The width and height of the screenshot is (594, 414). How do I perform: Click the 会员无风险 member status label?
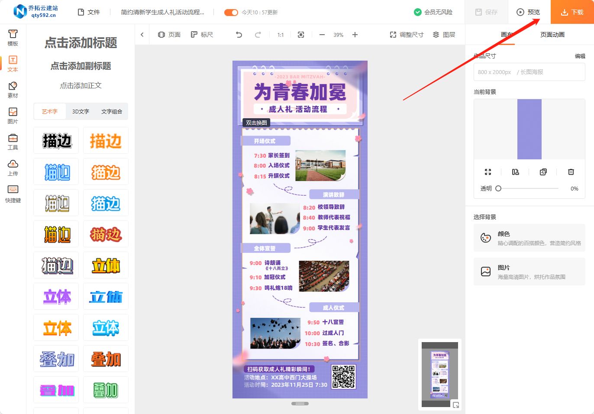(x=433, y=12)
